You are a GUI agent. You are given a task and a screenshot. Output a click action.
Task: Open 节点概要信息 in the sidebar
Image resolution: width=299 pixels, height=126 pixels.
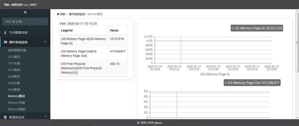[18, 33]
